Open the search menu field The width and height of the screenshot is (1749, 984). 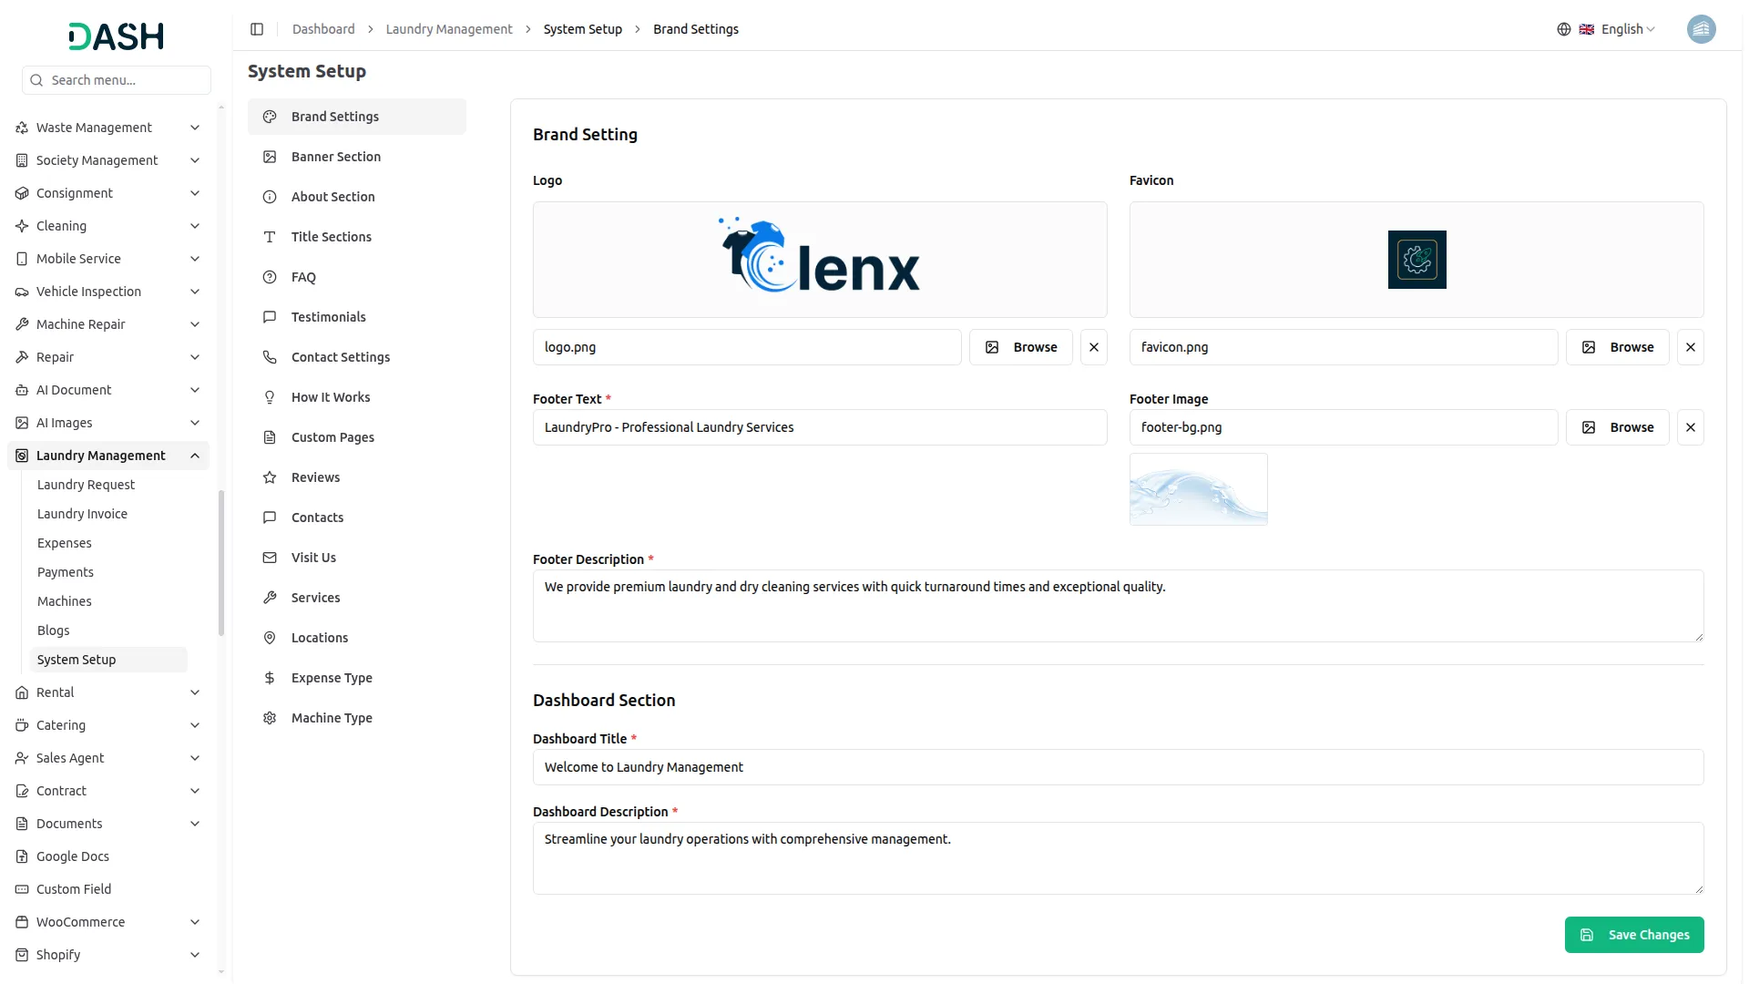click(117, 80)
